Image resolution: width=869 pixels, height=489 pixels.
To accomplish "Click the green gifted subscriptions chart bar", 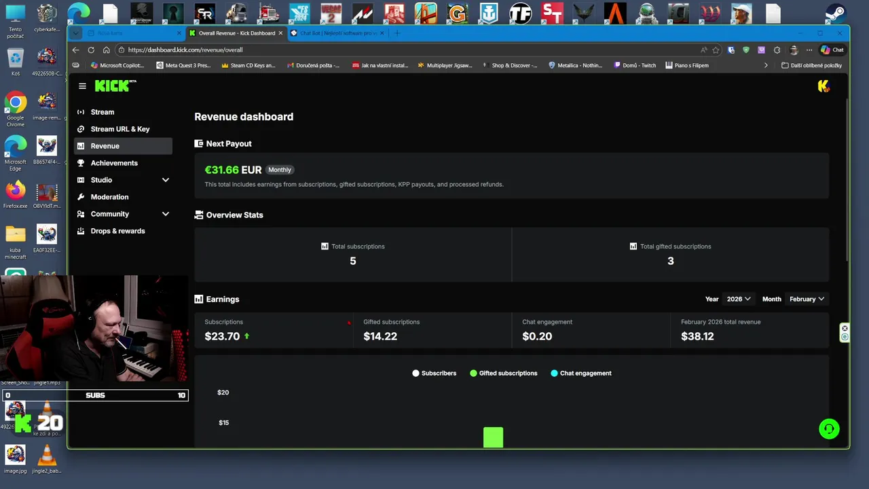I will tap(493, 437).
